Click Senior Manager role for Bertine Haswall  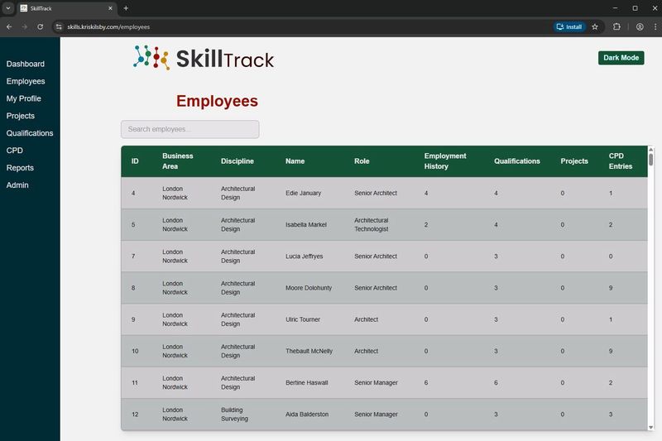point(376,383)
